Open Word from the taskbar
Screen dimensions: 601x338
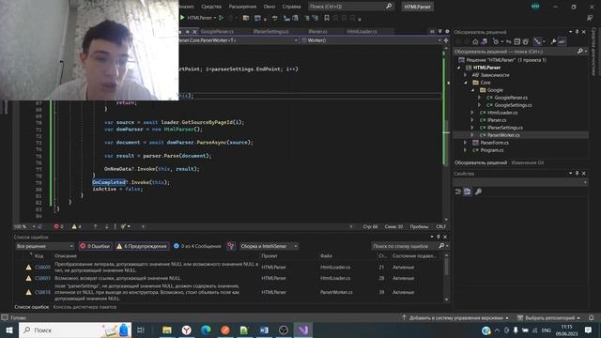(x=264, y=330)
